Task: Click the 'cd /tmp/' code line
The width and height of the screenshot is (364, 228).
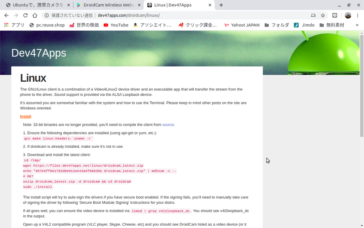Action: click(x=32, y=160)
